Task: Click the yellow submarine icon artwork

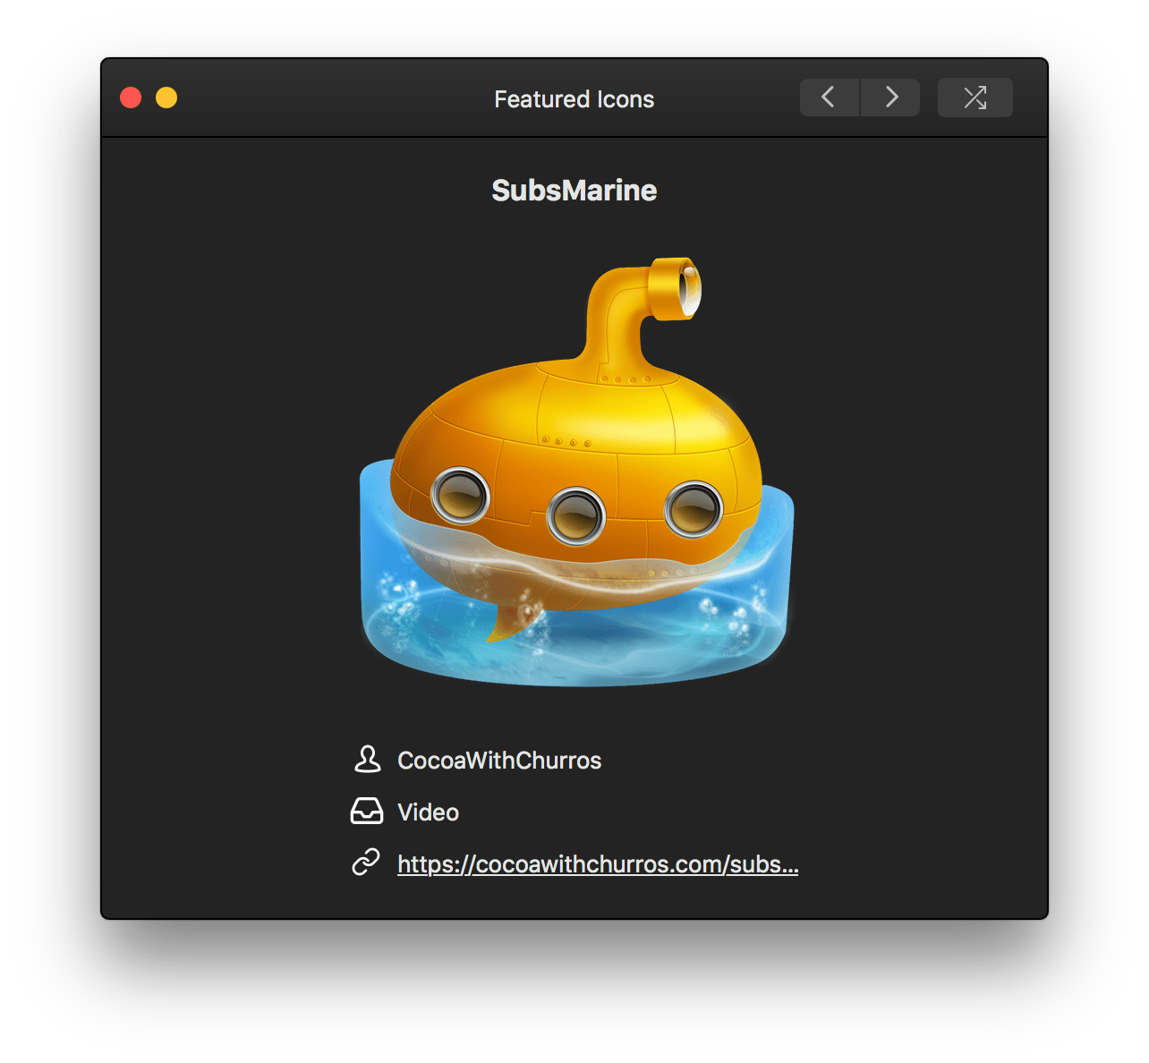Action: click(x=576, y=472)
